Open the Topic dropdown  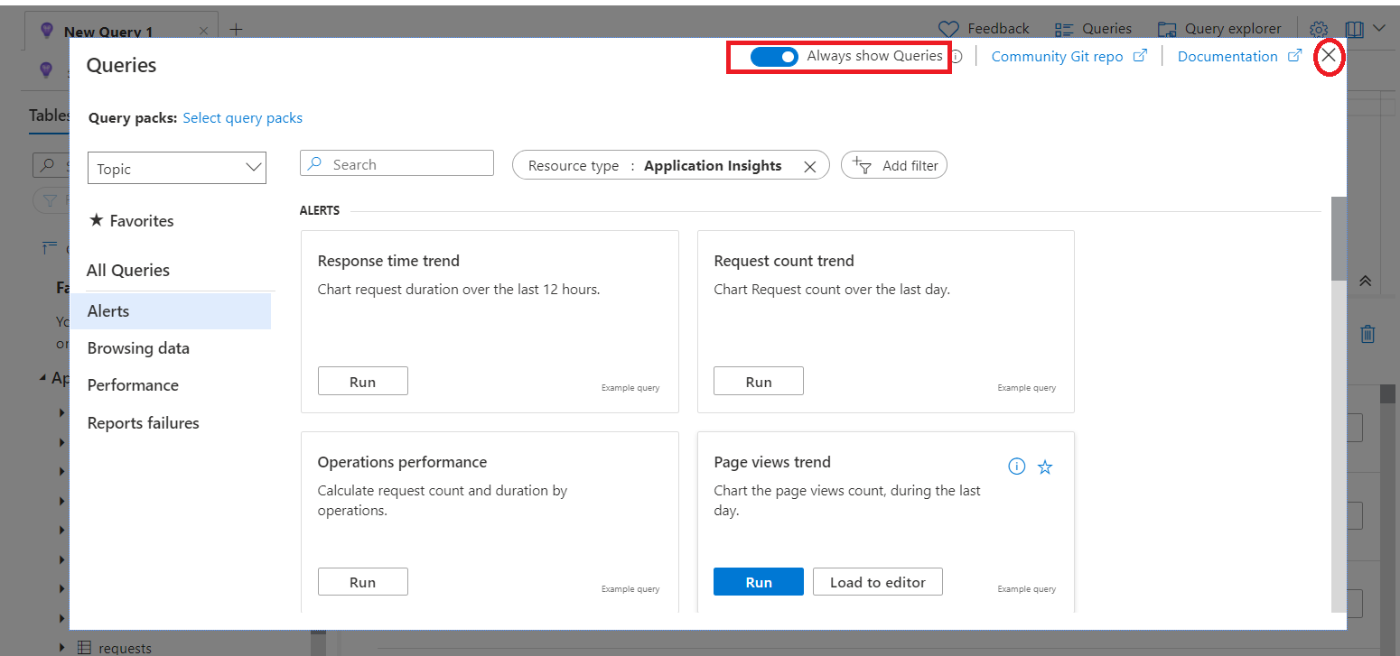tap(177, 169)
